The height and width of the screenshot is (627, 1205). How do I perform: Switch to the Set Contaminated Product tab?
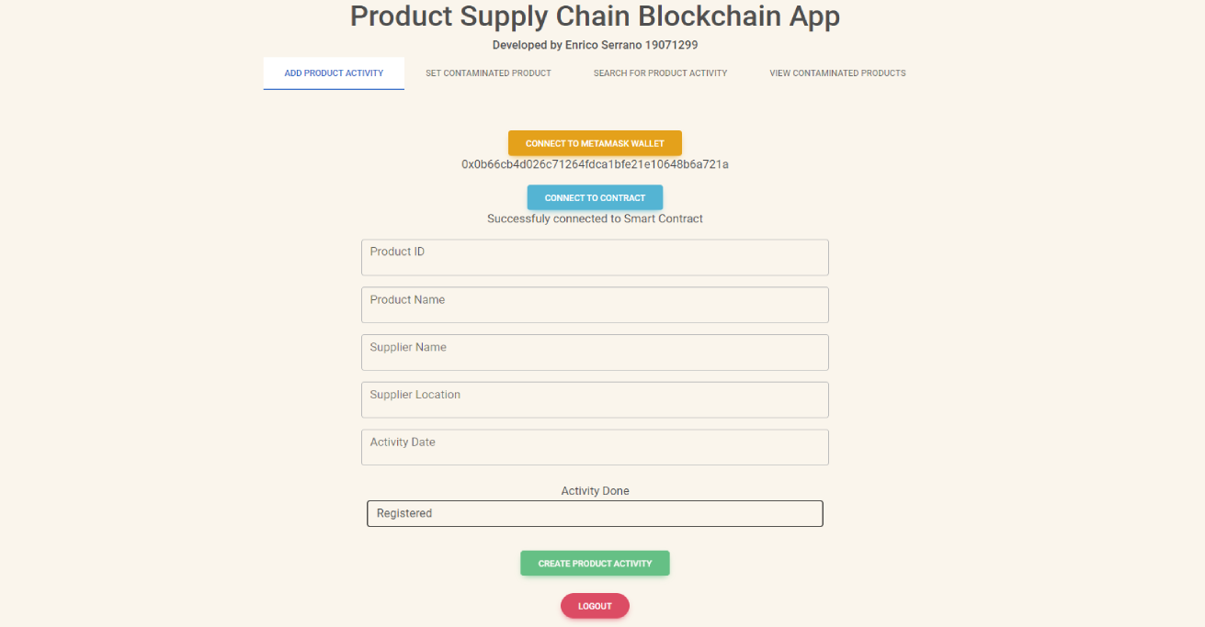click(488, 73)
